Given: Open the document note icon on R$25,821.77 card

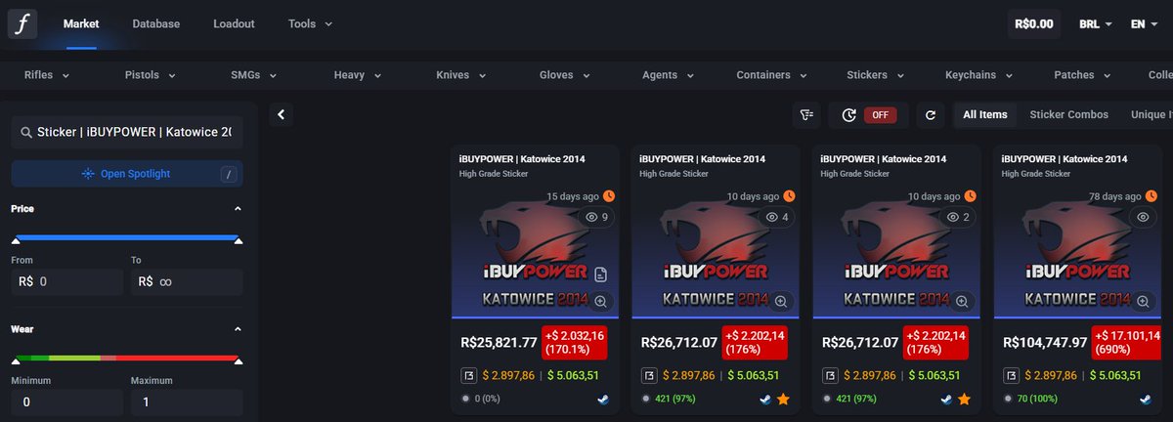Looking at the screenshot, I should (600, 274).
